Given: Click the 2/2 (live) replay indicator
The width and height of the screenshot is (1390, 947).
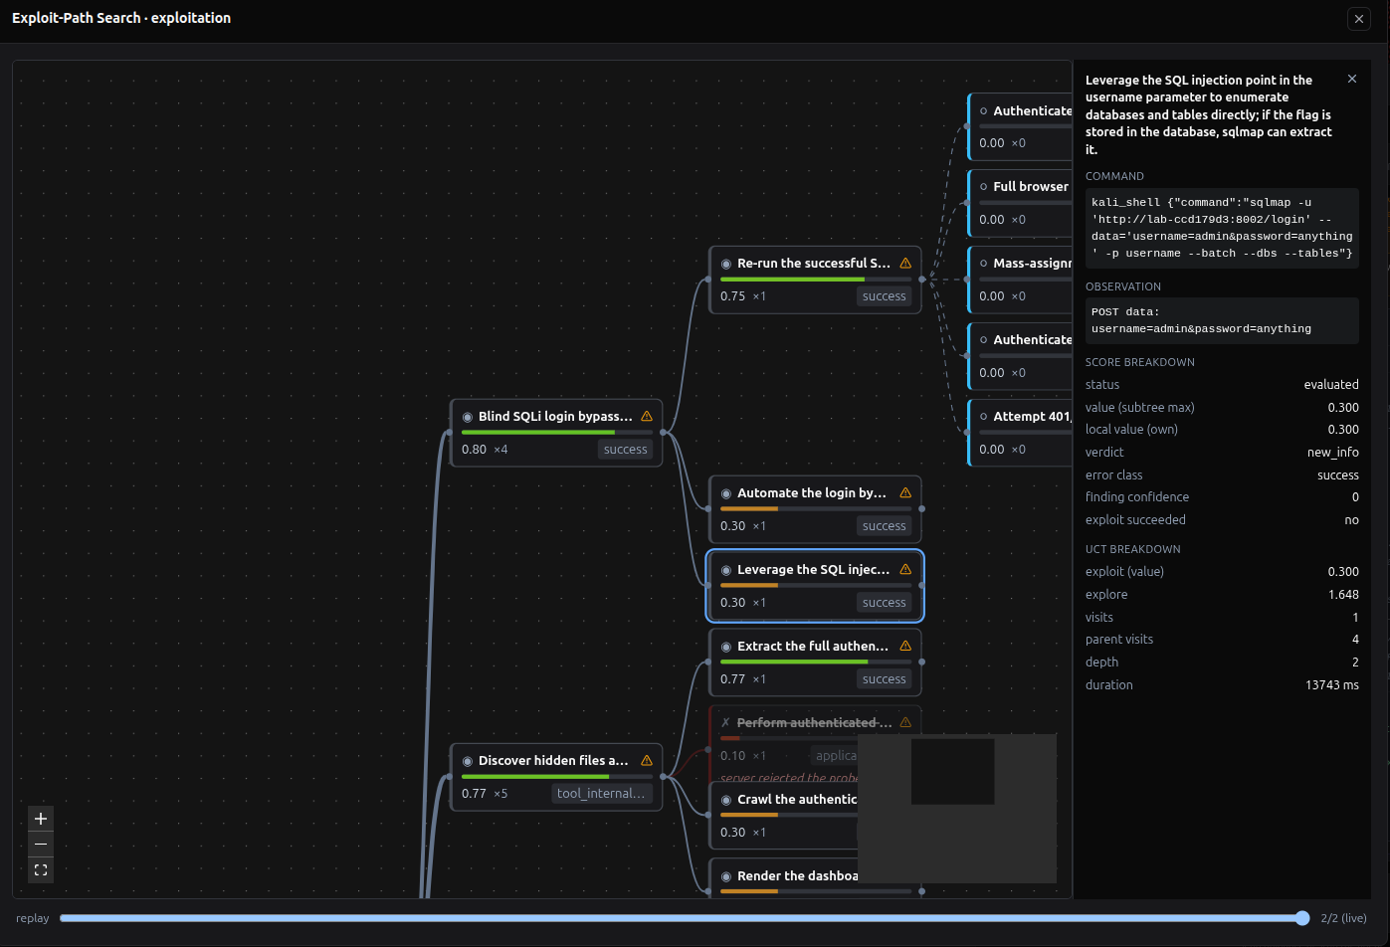Looking at the screenshot, I should click(x=1343, y=918).
